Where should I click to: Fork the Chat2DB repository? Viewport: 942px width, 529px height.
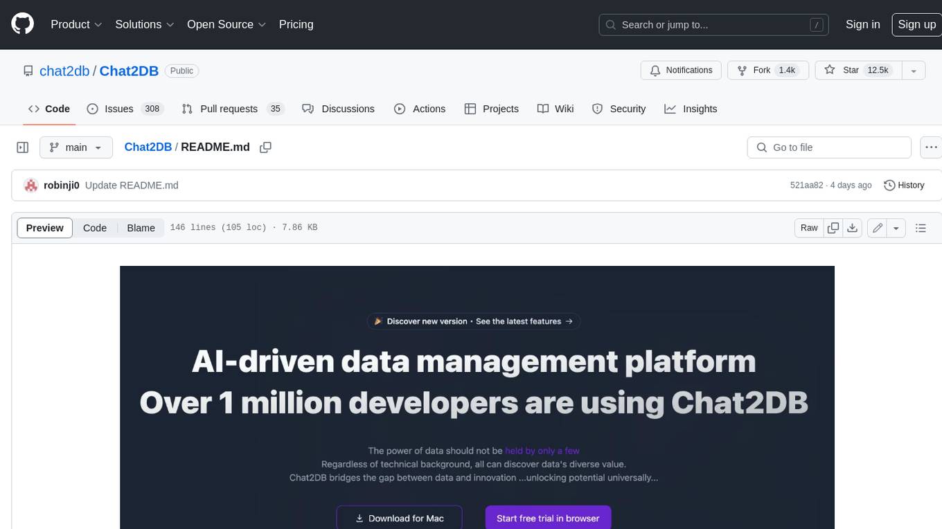click(x=768, y=71)
